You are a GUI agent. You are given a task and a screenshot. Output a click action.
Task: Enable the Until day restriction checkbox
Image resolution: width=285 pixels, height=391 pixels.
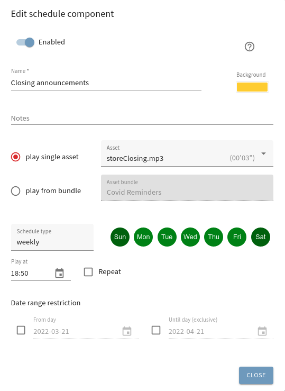[x=156, y=330]
